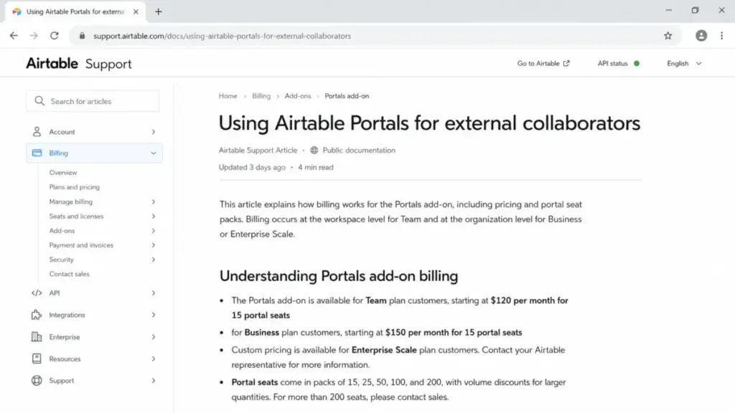The image size is (735, 413).
Task: Click '$150 per month for 15 portal seats' text
Action: click(454, 332)
